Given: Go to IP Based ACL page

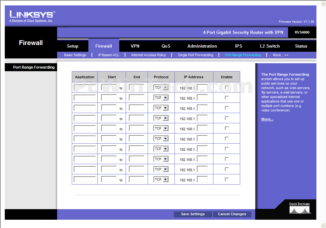Looking at the screenshot, I should [109, 55].
